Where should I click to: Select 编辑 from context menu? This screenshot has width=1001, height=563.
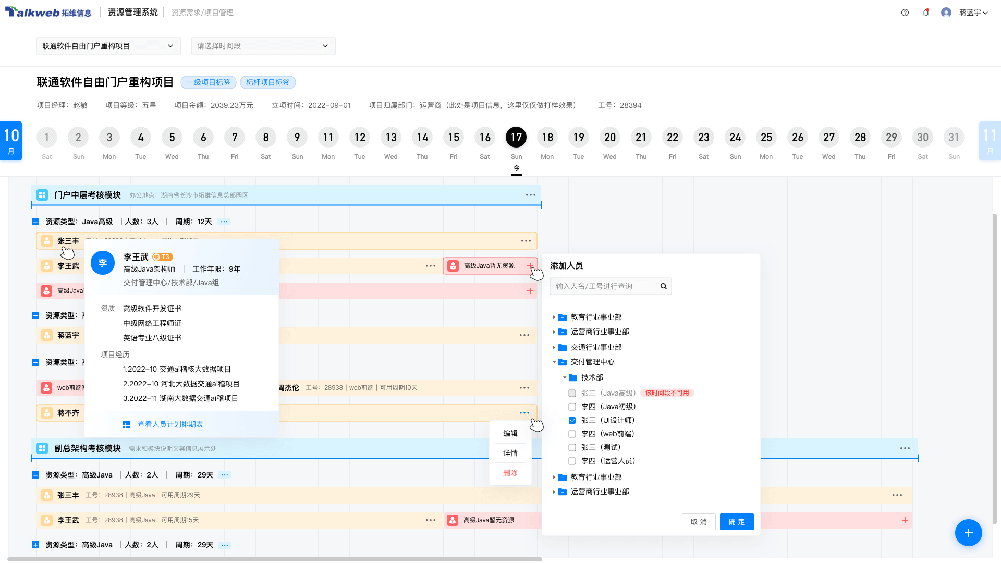[510, 433]
